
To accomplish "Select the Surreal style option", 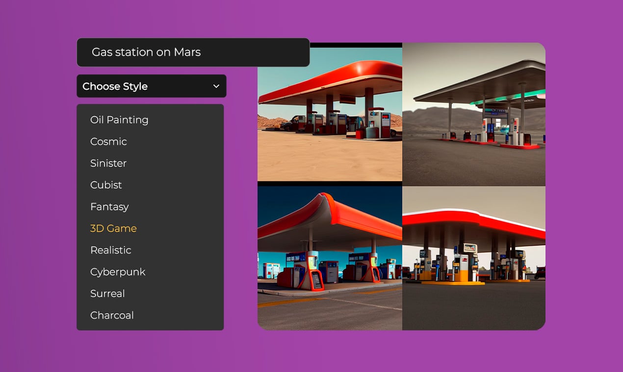I will (x=107, y=294).
